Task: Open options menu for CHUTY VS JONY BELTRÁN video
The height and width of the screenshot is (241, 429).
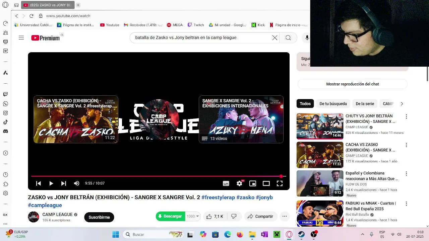Action: [406, 116]
